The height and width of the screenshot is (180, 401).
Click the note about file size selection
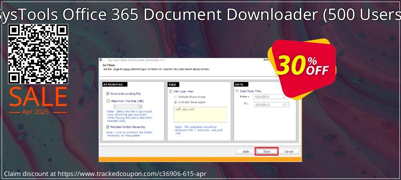point(130,116)
